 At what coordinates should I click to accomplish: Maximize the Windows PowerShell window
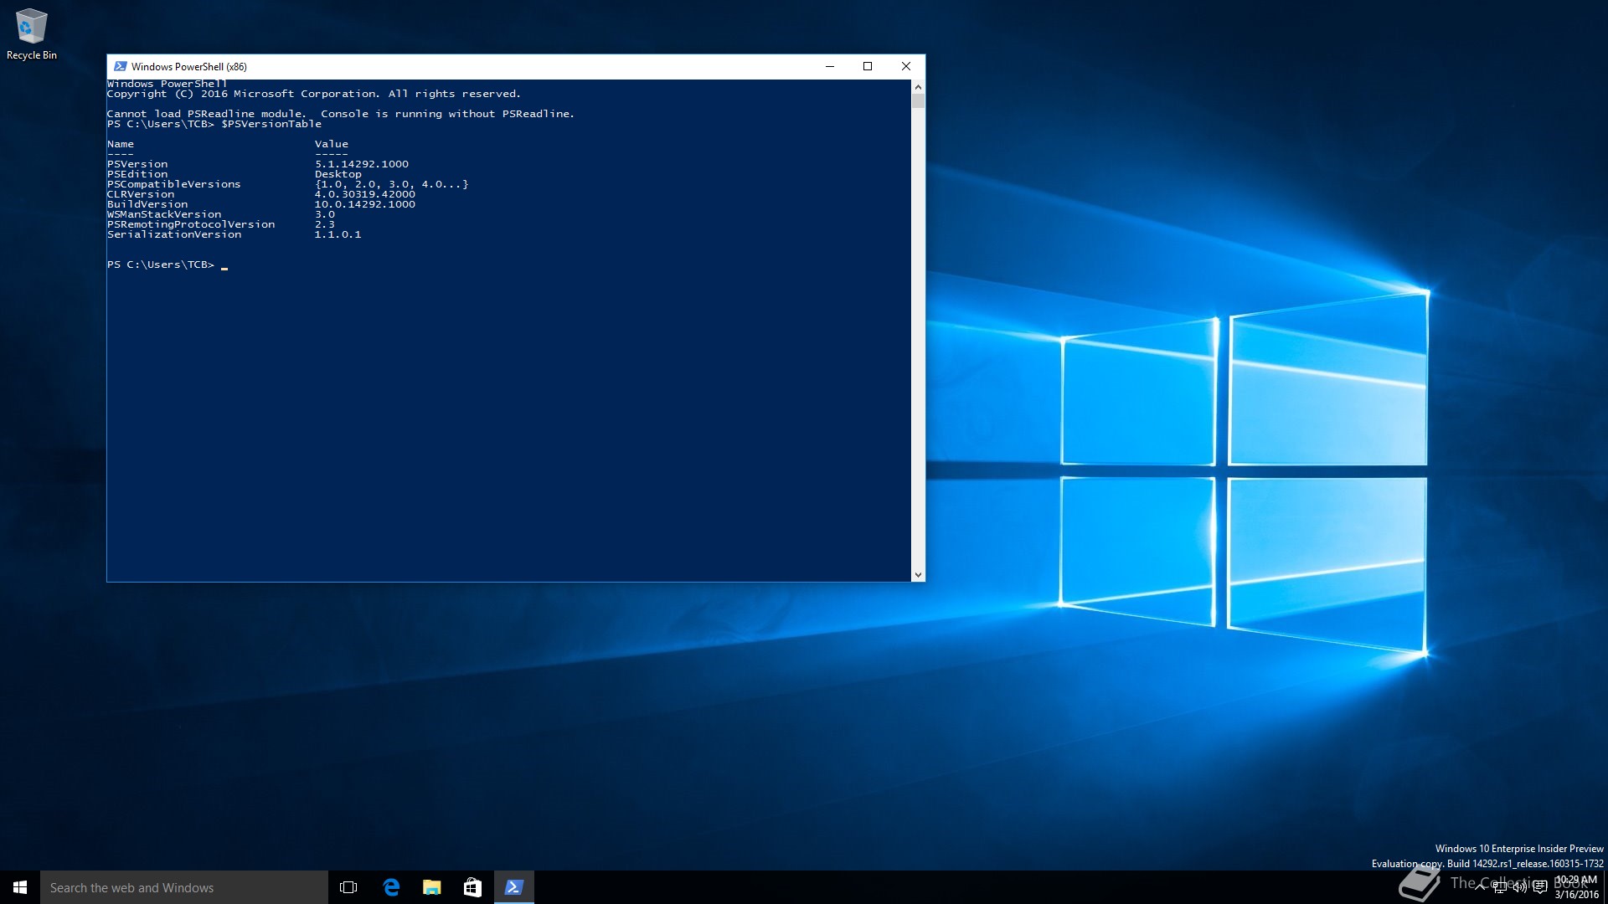coord(868,66)
